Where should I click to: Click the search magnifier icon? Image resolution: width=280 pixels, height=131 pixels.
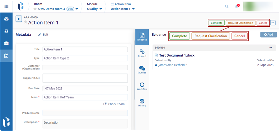tap(226, 7)
